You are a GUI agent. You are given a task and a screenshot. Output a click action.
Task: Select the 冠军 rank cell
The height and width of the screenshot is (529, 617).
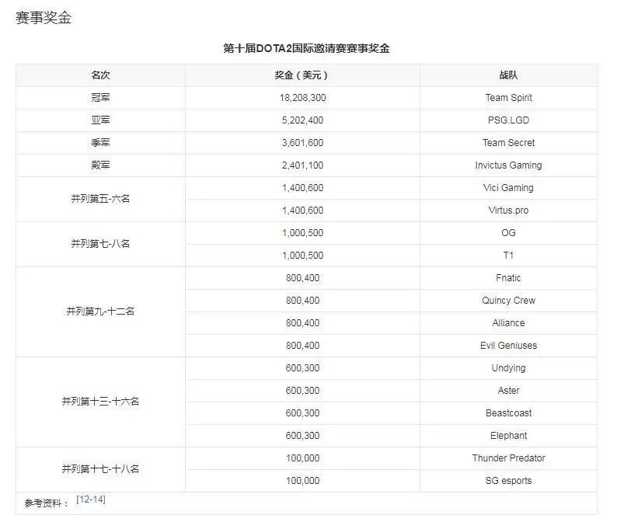click(x=100, y=98)
